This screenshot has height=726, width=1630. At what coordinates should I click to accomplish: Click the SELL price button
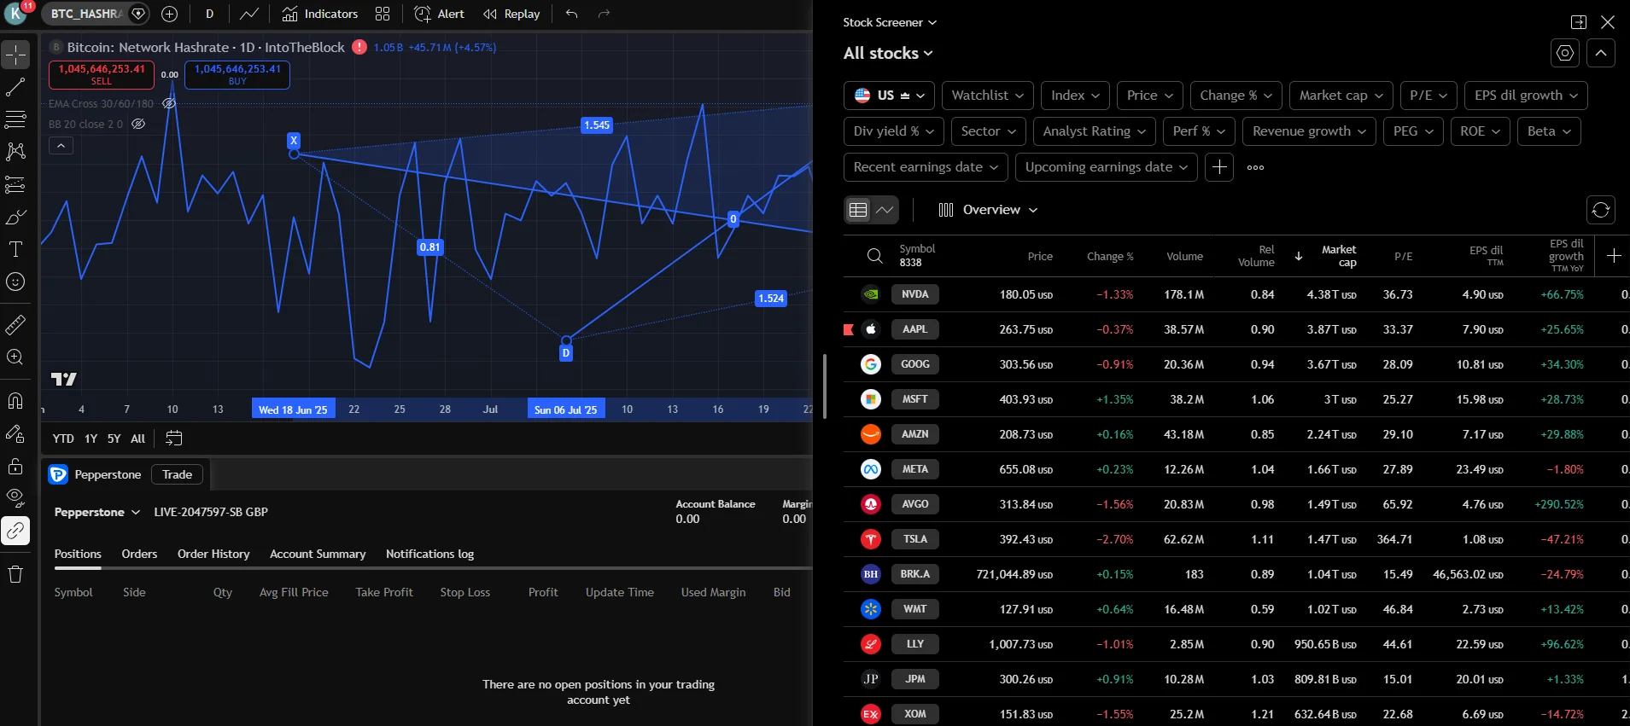click(x=102, y=74)
